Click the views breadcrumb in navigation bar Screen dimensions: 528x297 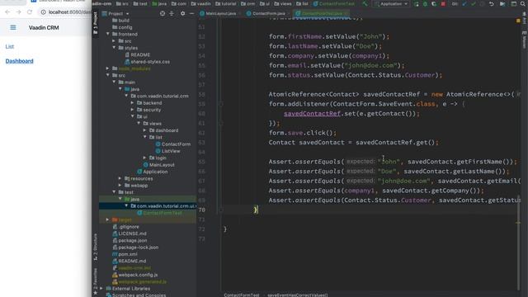tap(283, 3)
